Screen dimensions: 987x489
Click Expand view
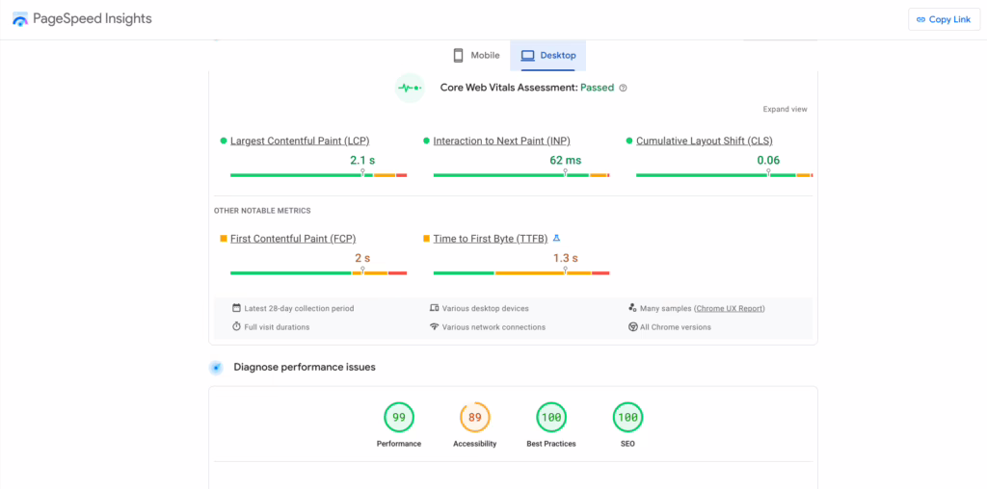pyautogui.click(x=785, y=110)
